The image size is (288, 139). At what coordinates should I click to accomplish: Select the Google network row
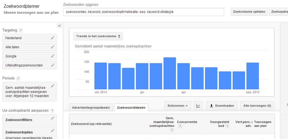[29, 56]
